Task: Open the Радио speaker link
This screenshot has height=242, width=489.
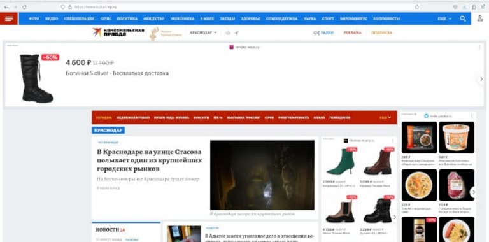Action: pos(323,32)
